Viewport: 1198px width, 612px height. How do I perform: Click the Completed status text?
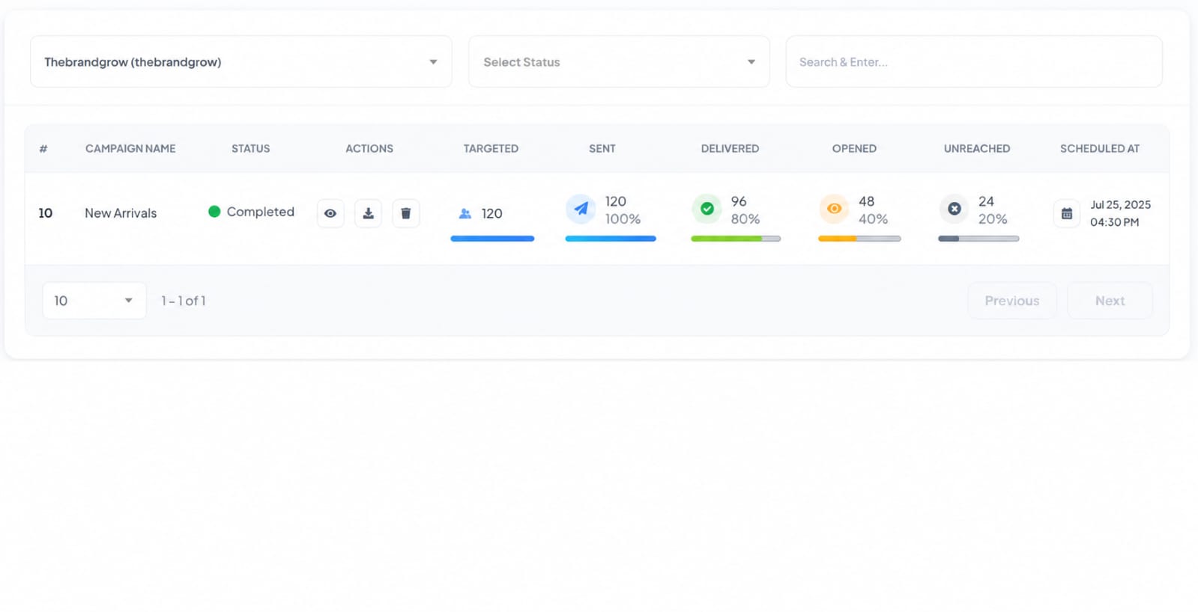tap(261, 212)
